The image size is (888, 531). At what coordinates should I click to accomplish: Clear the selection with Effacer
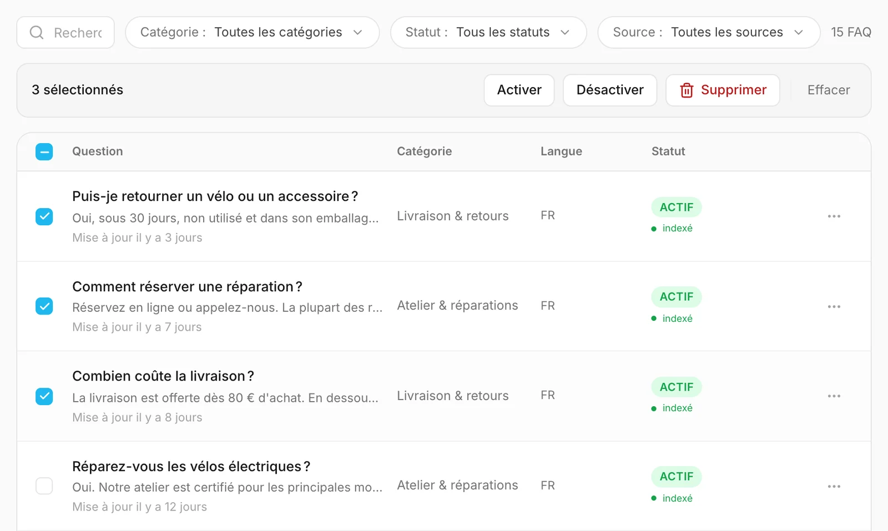(829, 90)
